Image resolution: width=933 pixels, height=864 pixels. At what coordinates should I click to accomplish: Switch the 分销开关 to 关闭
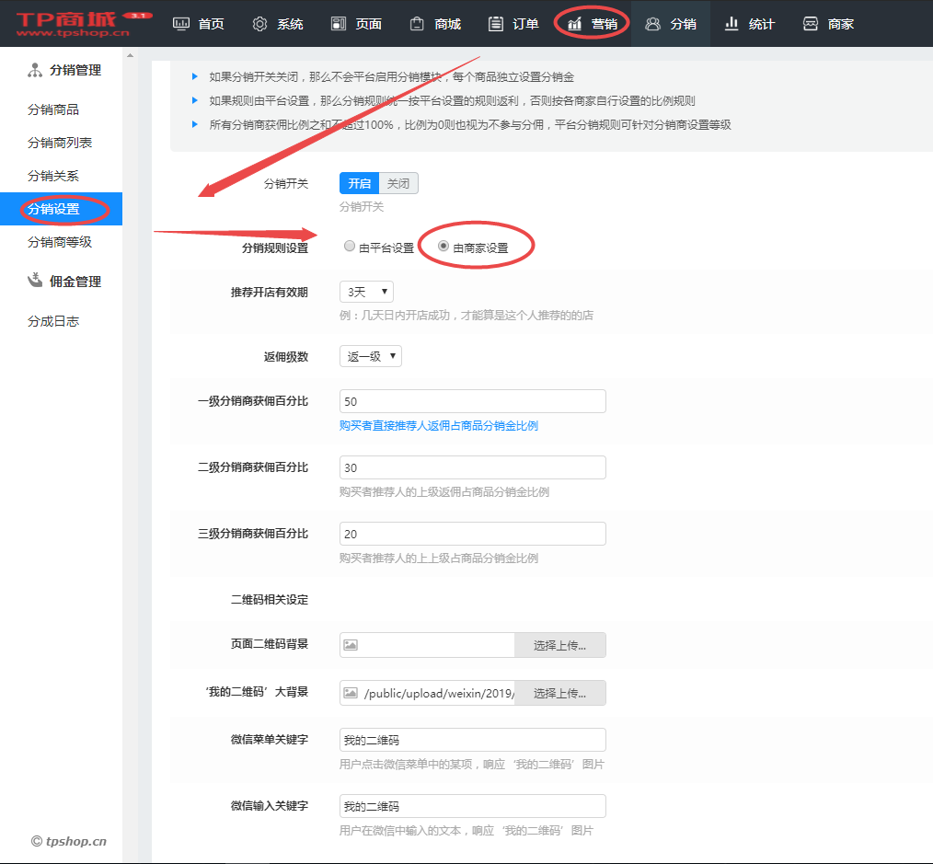tap(398, 183)
